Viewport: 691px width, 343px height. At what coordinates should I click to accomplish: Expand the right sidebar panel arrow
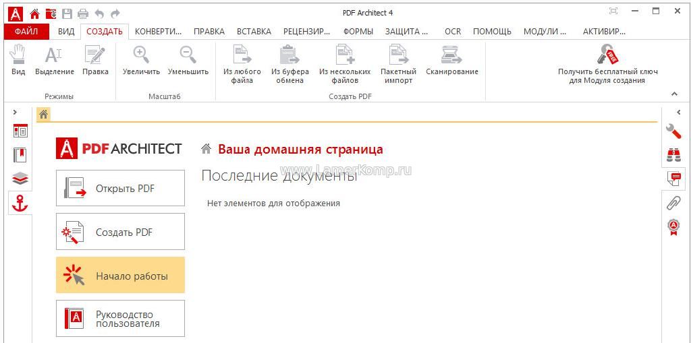(x=678, y=113)
